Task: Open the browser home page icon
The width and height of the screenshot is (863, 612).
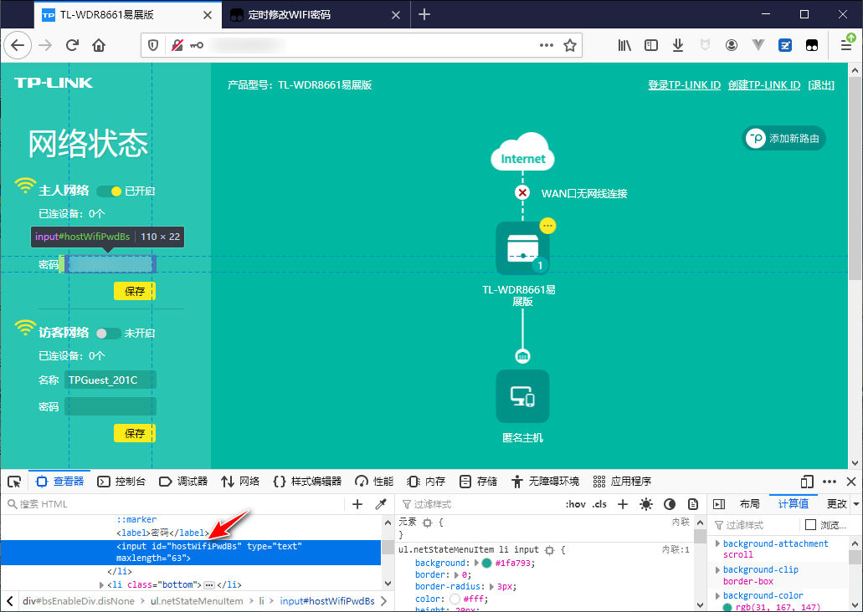Action: coord(99,45)
